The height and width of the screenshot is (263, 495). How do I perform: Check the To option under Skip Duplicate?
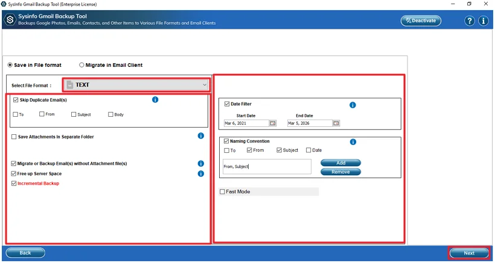(16, 114)
